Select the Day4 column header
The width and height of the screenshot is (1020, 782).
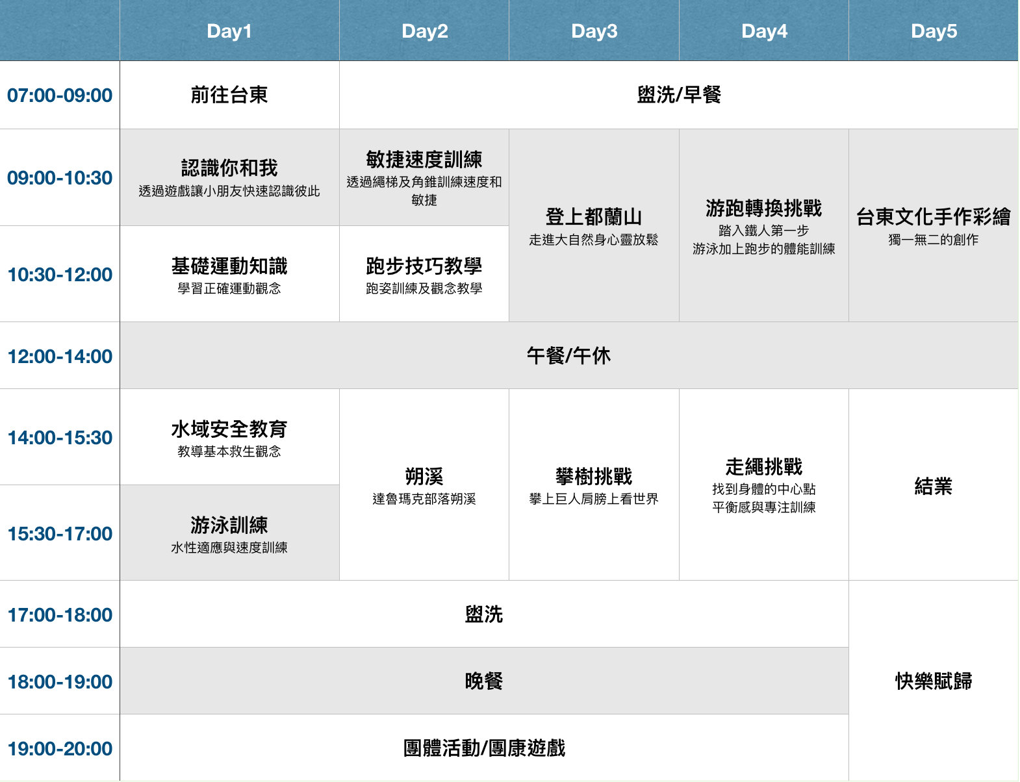click(764, 31)
